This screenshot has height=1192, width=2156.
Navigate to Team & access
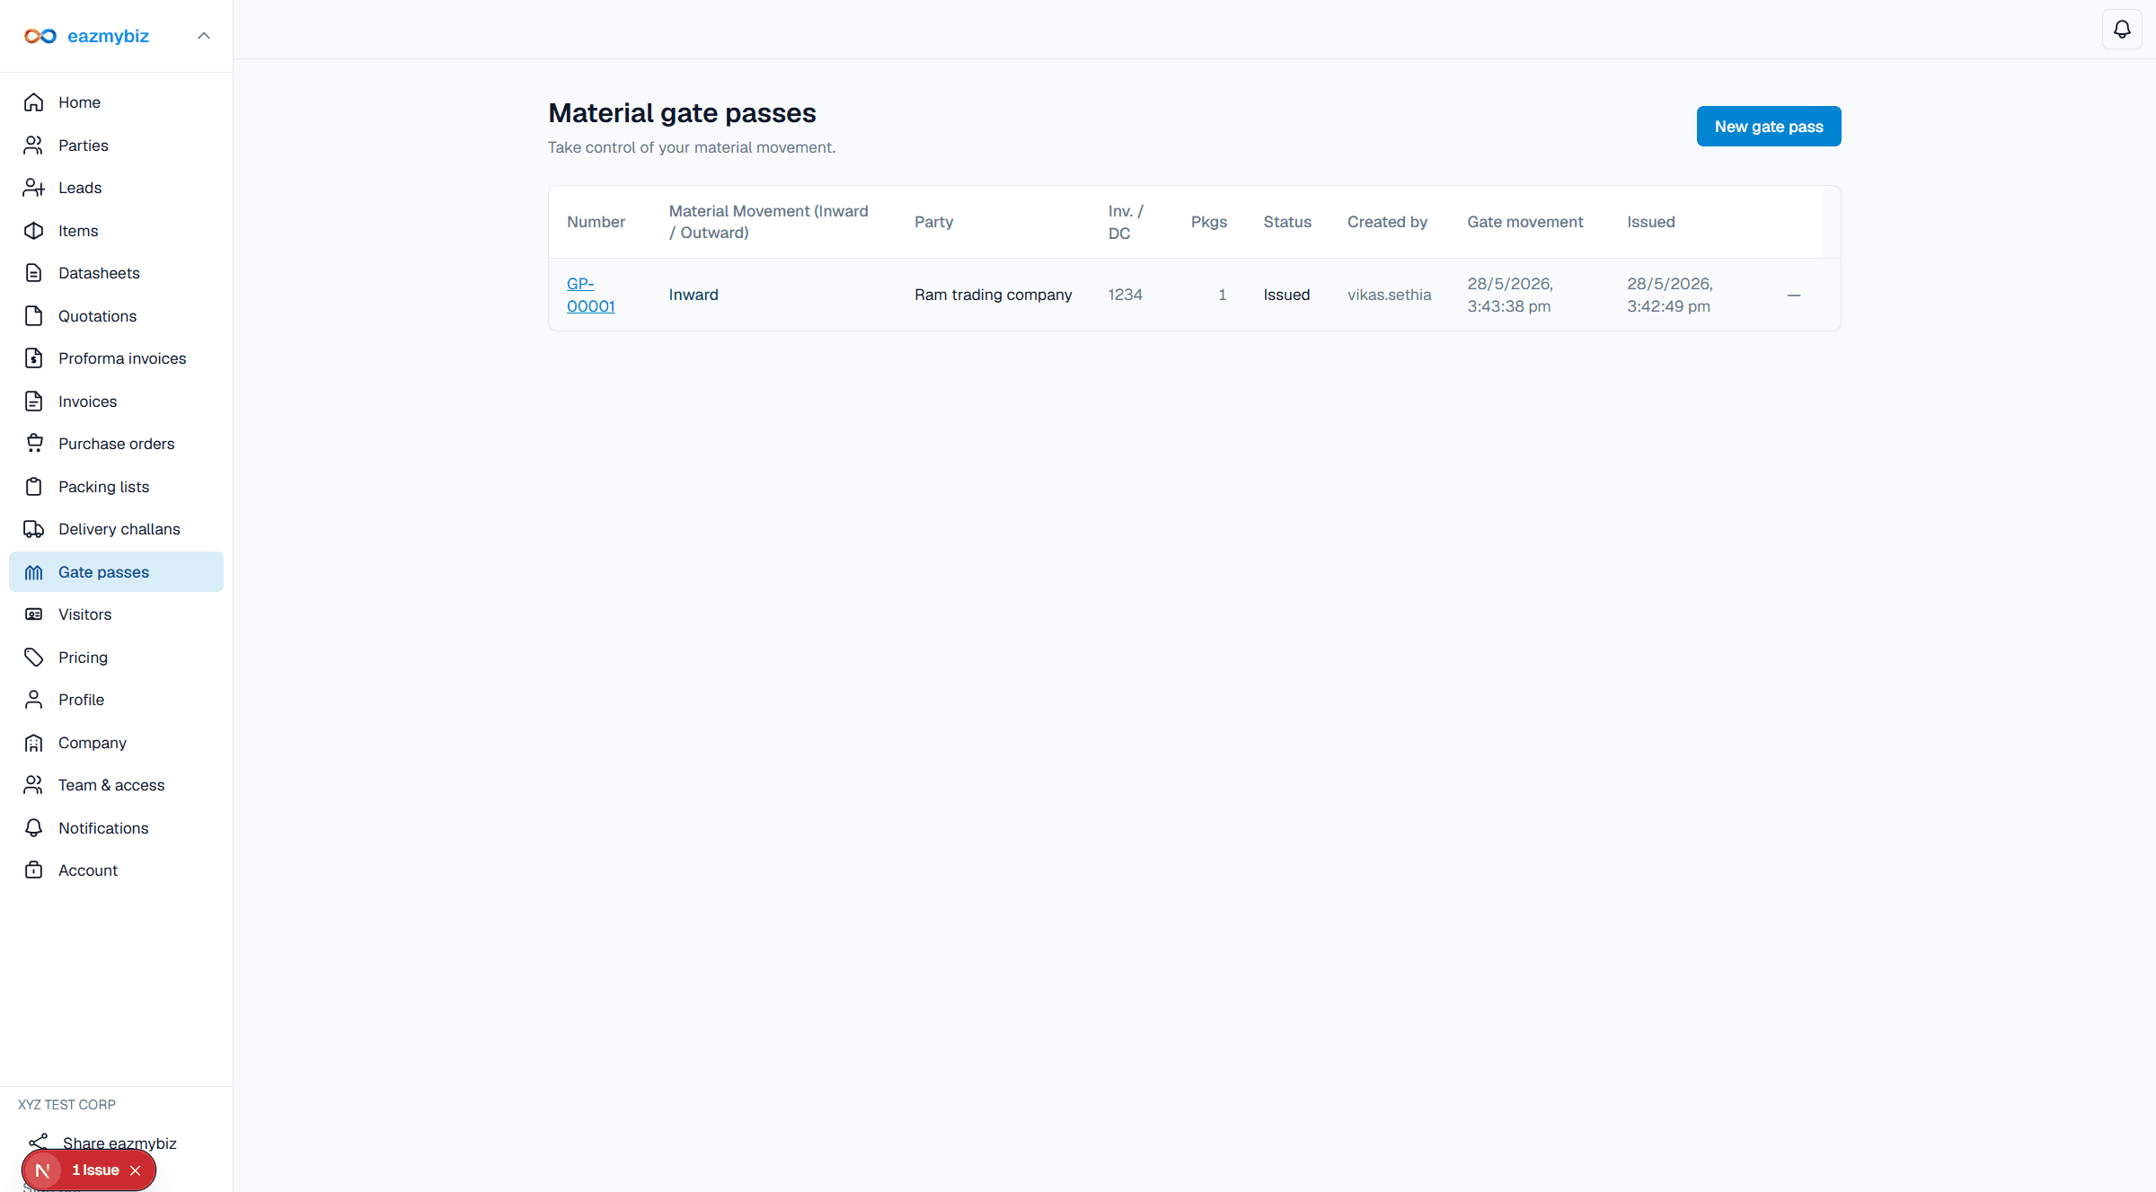[116, 785]
